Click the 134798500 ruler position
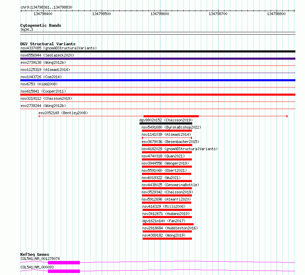The width and height of the screenshot is (305, 275). [101, 14]
